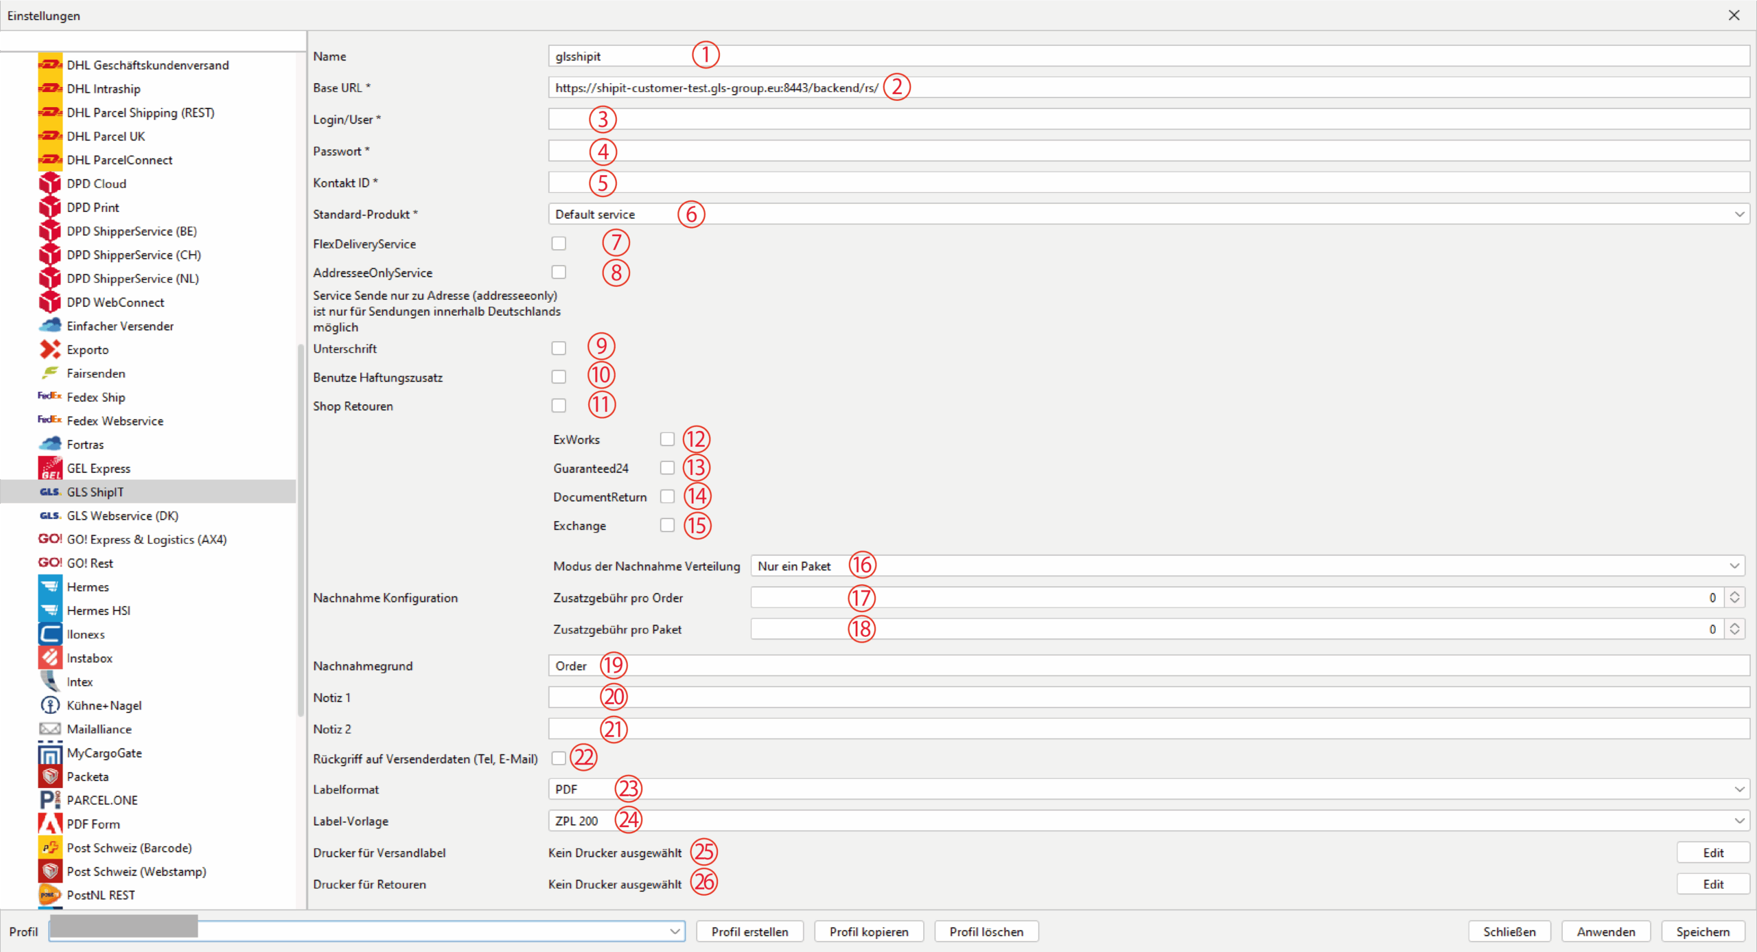Image resolution: width=1757 pixels, height=952 pixels.
Task: Click into the Kontakt ID field
Action: [1148, 182]
